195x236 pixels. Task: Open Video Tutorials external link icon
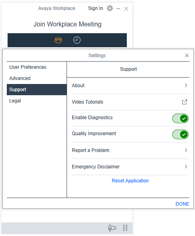point(185,102)
